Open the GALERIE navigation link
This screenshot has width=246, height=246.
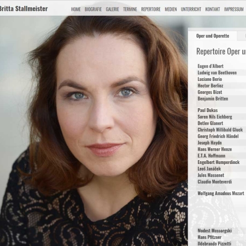tap(112, 9)
